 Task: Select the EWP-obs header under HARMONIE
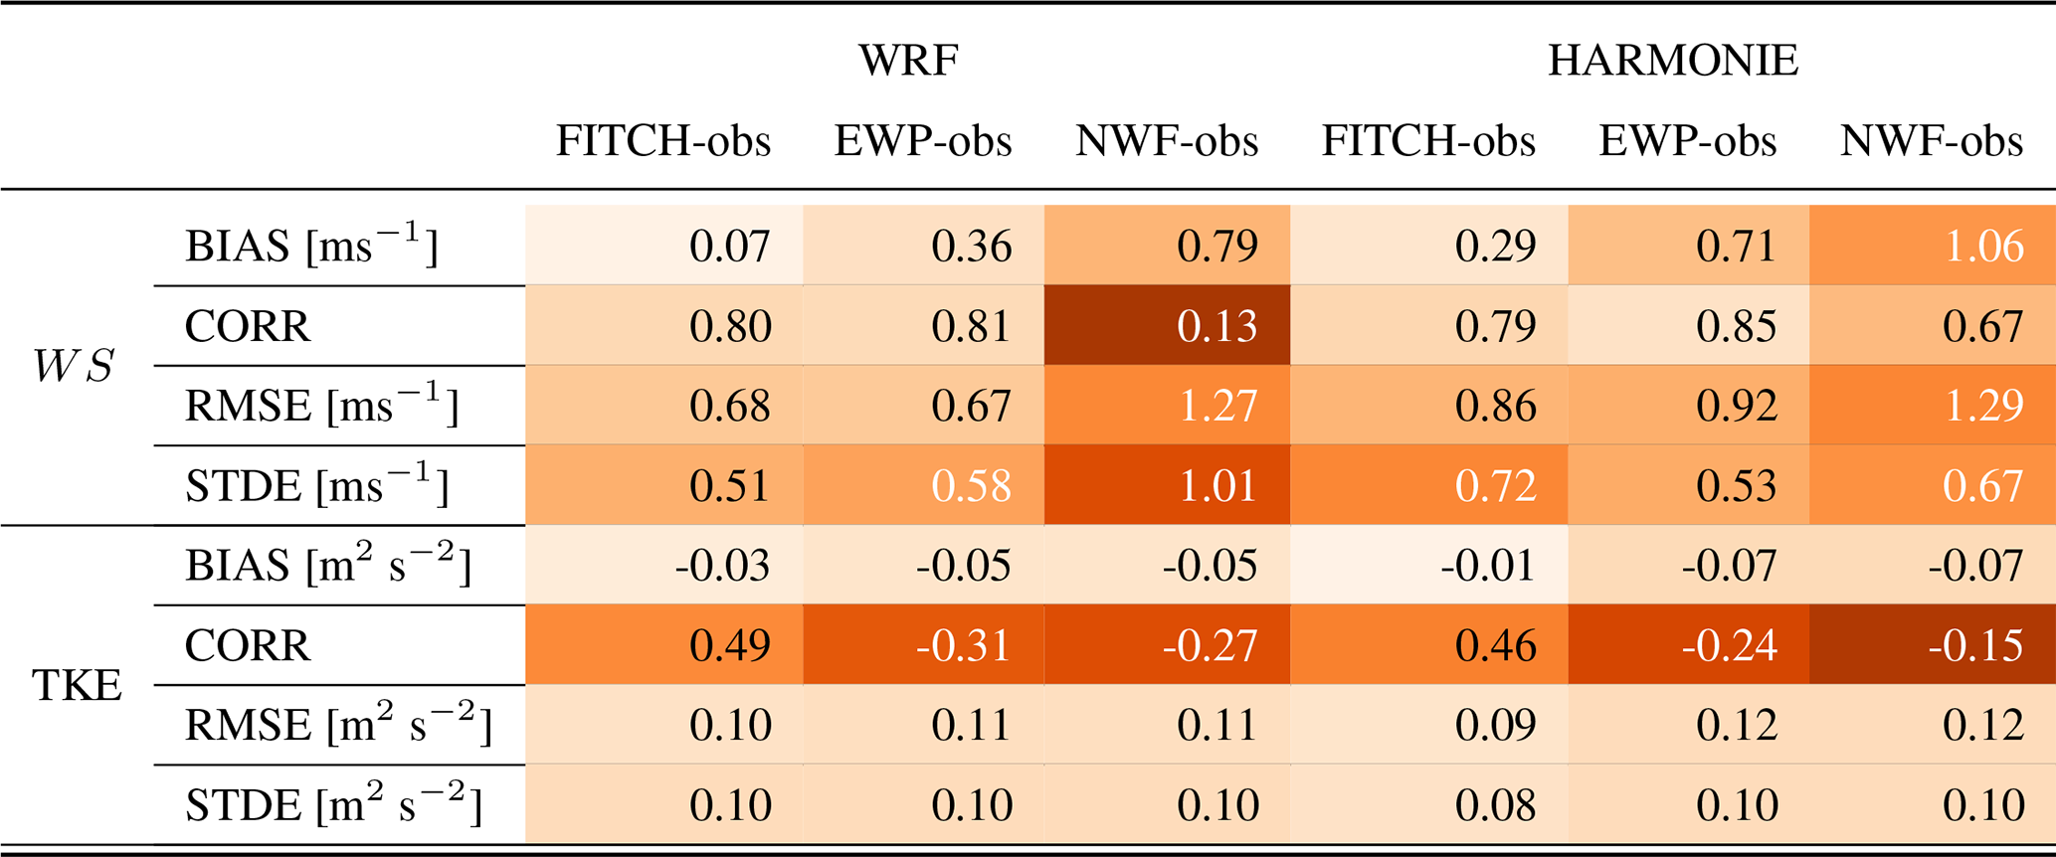[1687, 141]
